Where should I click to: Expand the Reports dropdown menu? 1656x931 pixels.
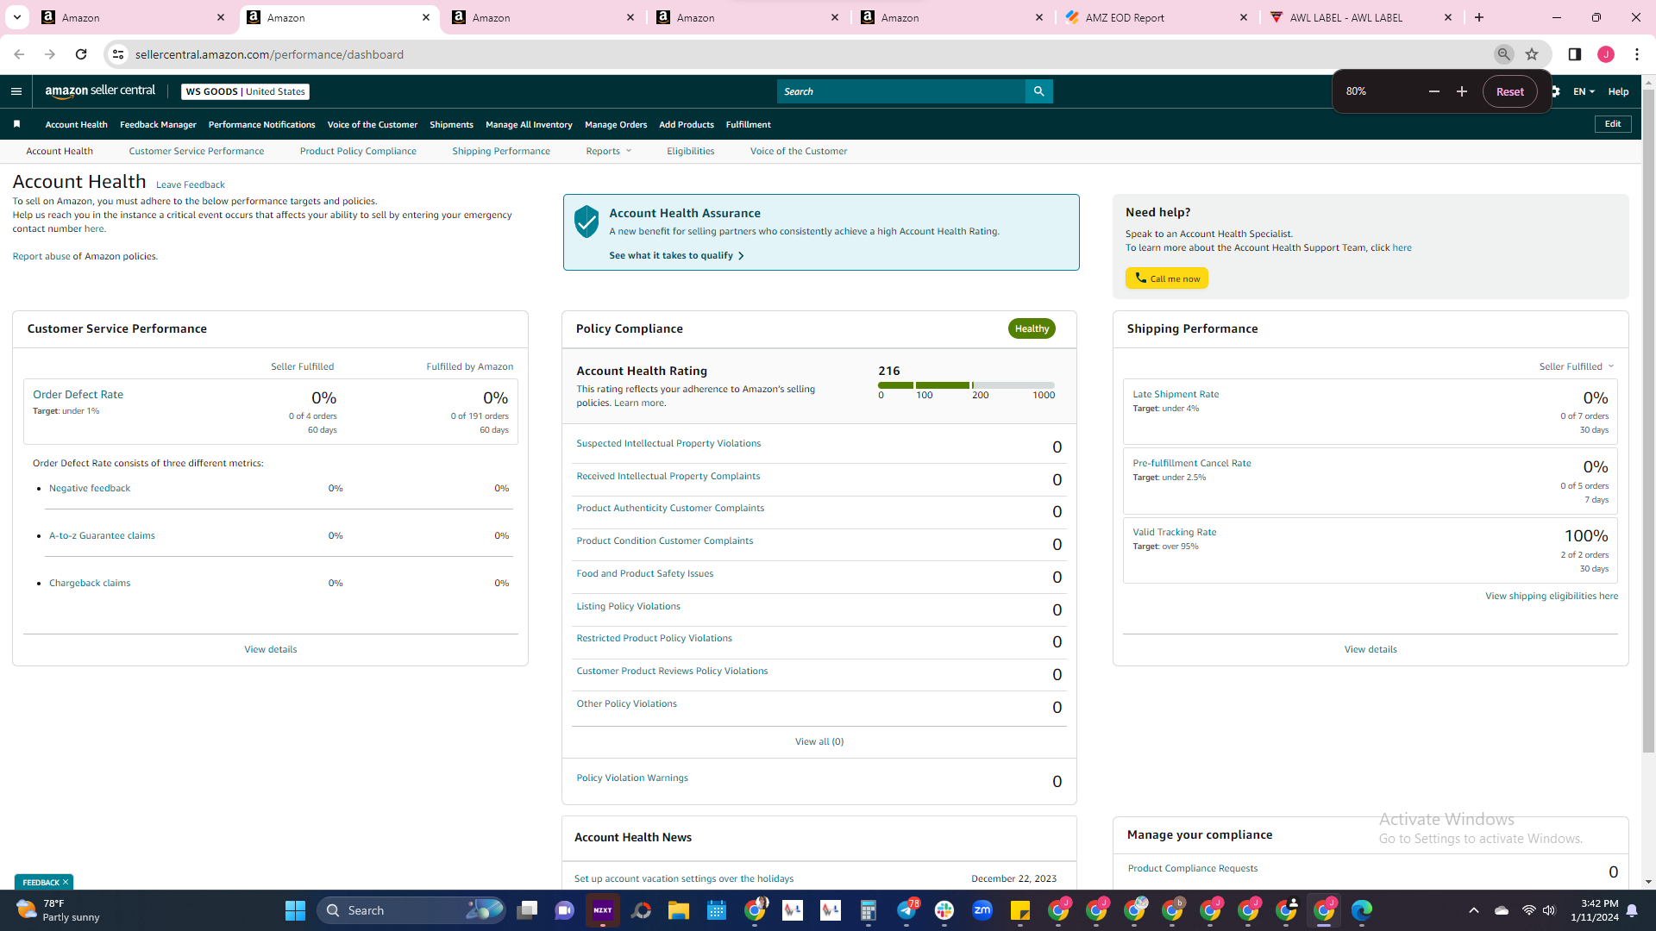click(609, 151)
